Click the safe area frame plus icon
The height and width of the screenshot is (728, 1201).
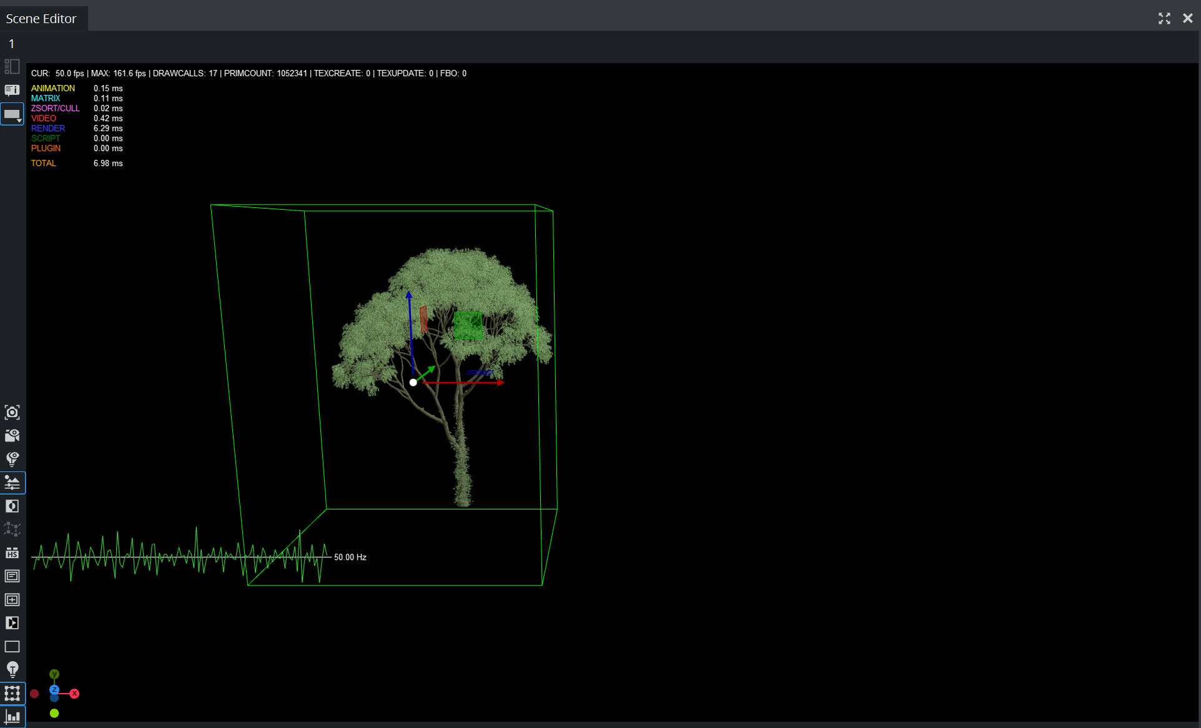(x=12, y=599)
